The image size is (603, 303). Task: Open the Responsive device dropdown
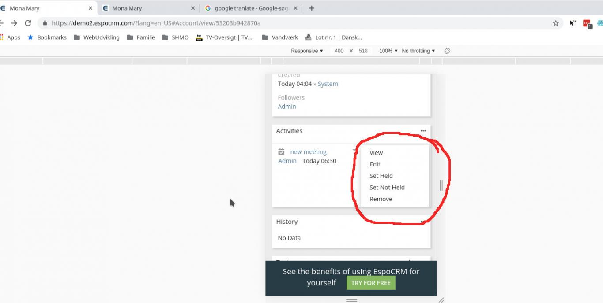point(307,51)
